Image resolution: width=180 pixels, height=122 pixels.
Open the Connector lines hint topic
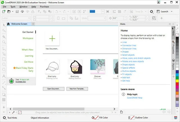point(129,45)
